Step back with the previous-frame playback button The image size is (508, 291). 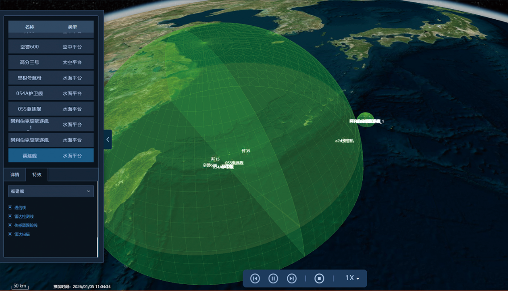(x=255, y=278)
